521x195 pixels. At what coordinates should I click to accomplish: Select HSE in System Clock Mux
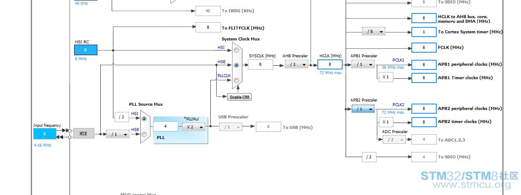[x=236, y=65]
